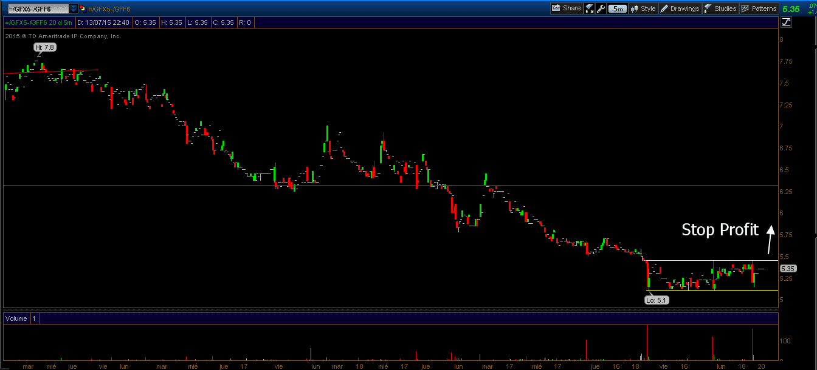The height and width of the screenshot is (370, 817).
Task: Open the symbol field dropdown arrow
Action: (73, 8)
